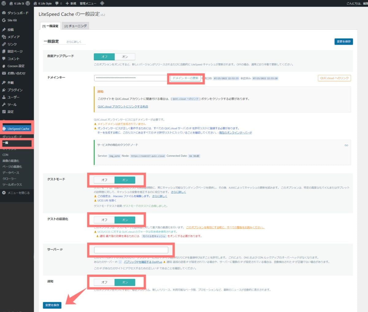Open QUIC.cloud アカウントにリンクする利点 link
The image size is (368, 312).
point(123,106)
